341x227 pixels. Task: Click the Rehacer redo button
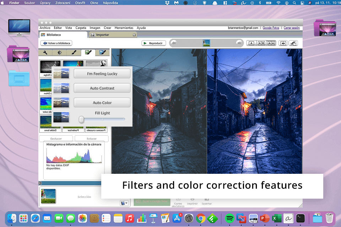(92, 139)
